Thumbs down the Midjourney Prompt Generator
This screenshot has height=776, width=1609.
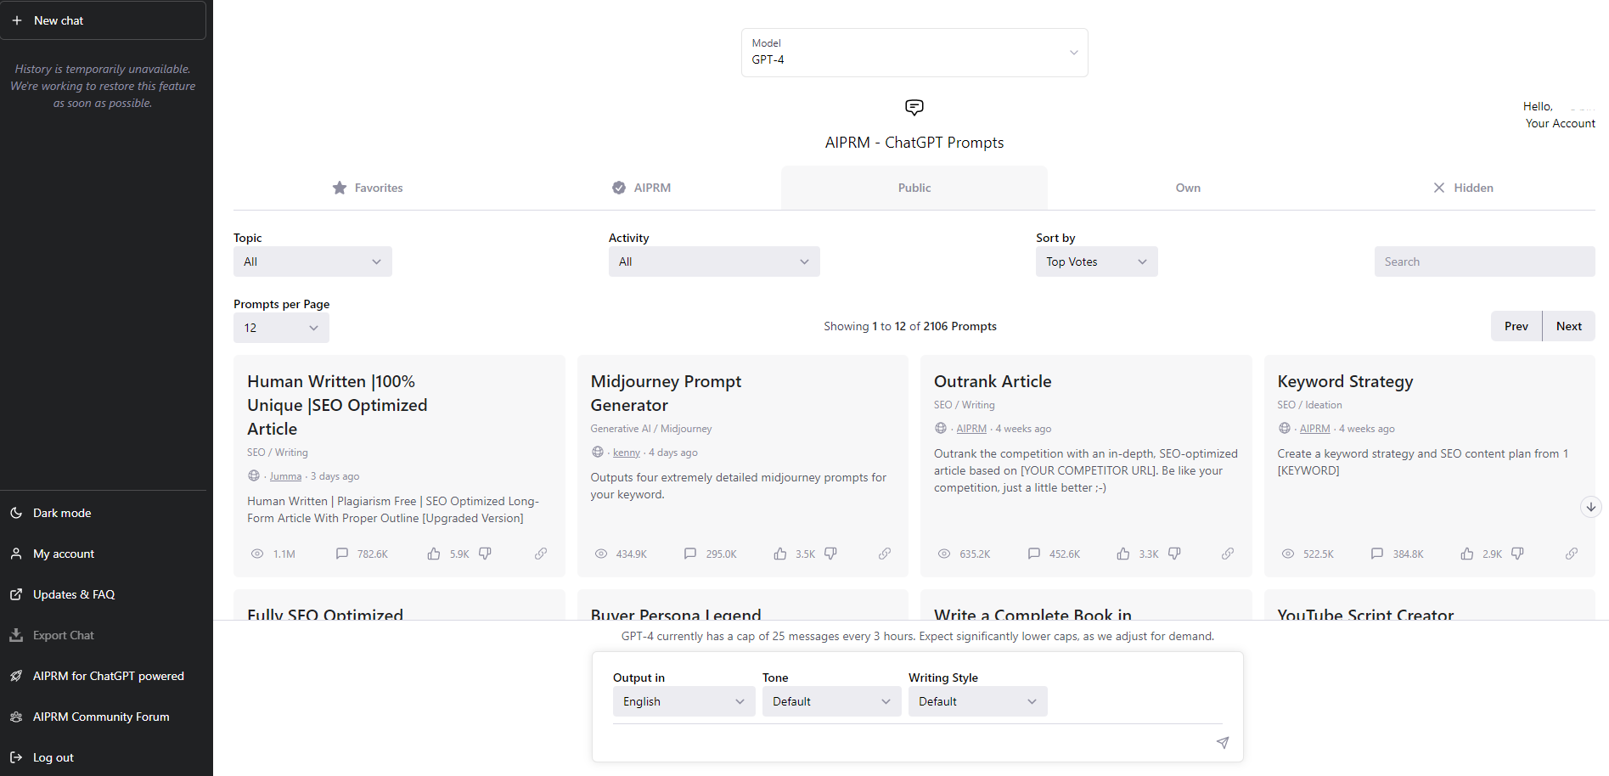pos(830,554)
